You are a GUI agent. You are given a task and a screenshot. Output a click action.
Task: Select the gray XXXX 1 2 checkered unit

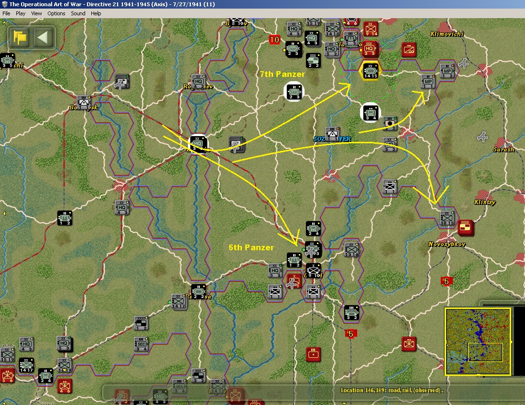[141, 323]
